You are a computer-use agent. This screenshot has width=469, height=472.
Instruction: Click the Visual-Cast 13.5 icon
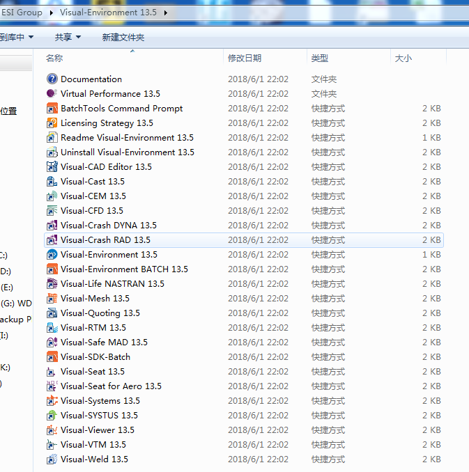(x=52, y=181)
